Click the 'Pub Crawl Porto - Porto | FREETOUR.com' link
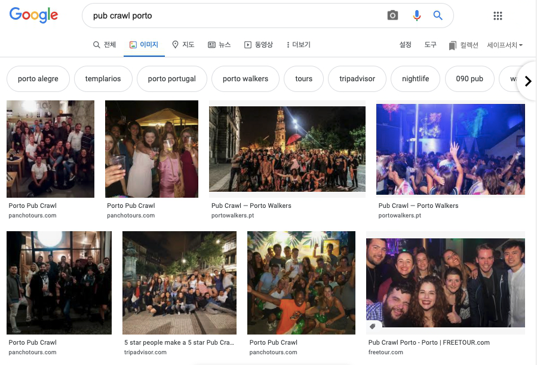537x365 pixels. pos(428,342)
